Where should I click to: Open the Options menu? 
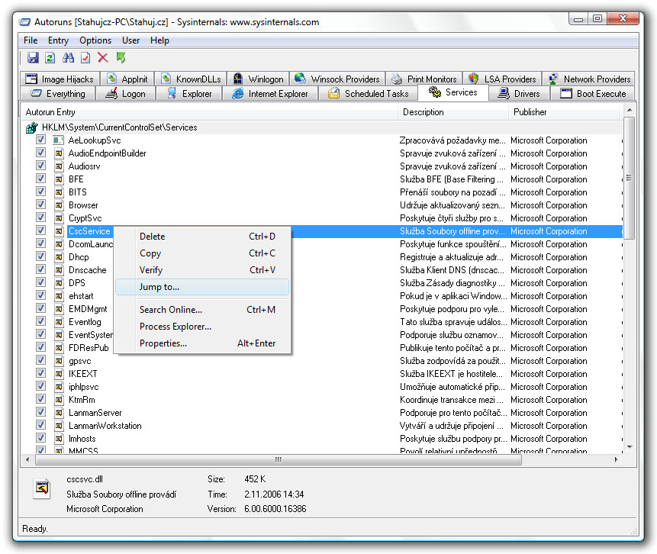[95, 40]
